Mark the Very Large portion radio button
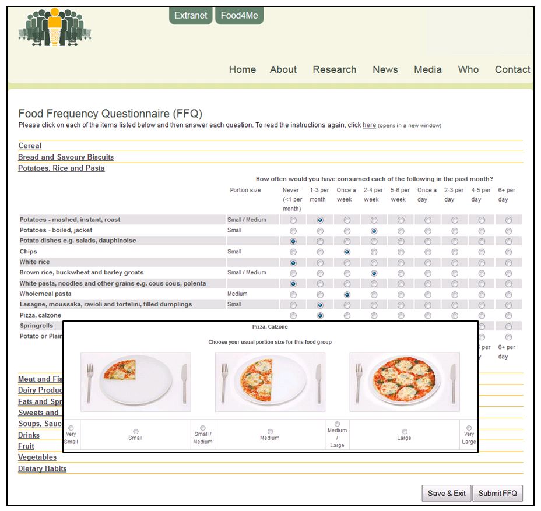Screen dimensions: 541x511 469,428
